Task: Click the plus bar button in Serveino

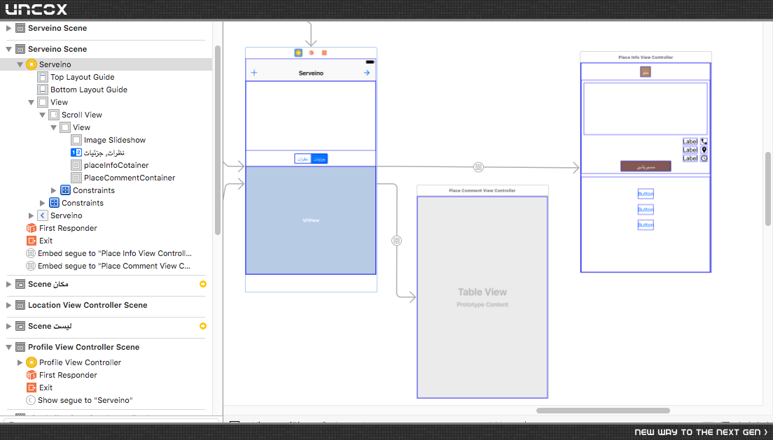Action: click(254, 73)
